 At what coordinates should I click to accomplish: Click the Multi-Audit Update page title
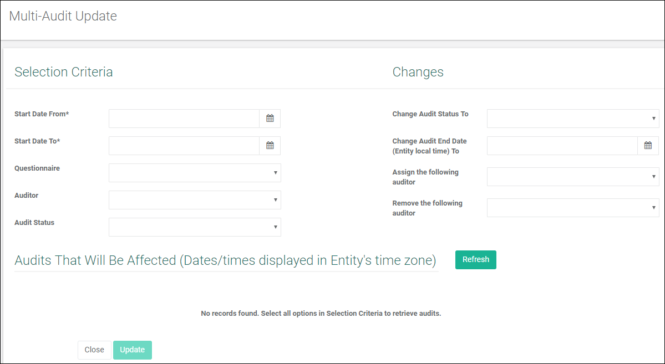point(63,16)
